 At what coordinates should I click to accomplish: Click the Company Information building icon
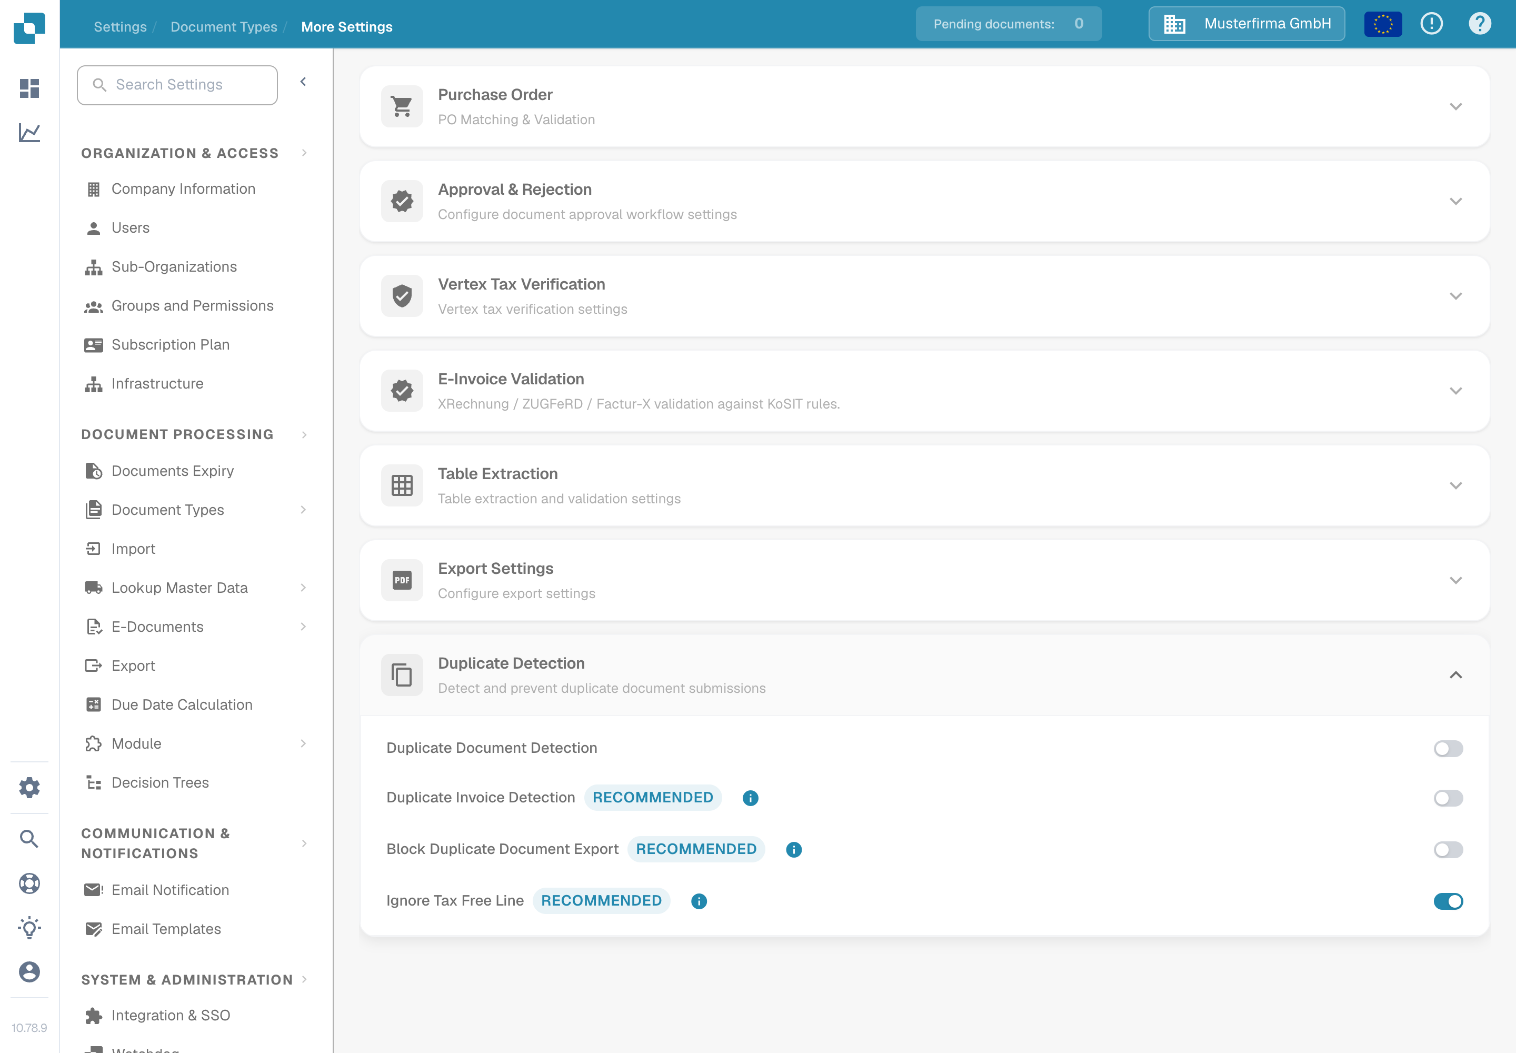pyautogui.click(x=94, y=190)
